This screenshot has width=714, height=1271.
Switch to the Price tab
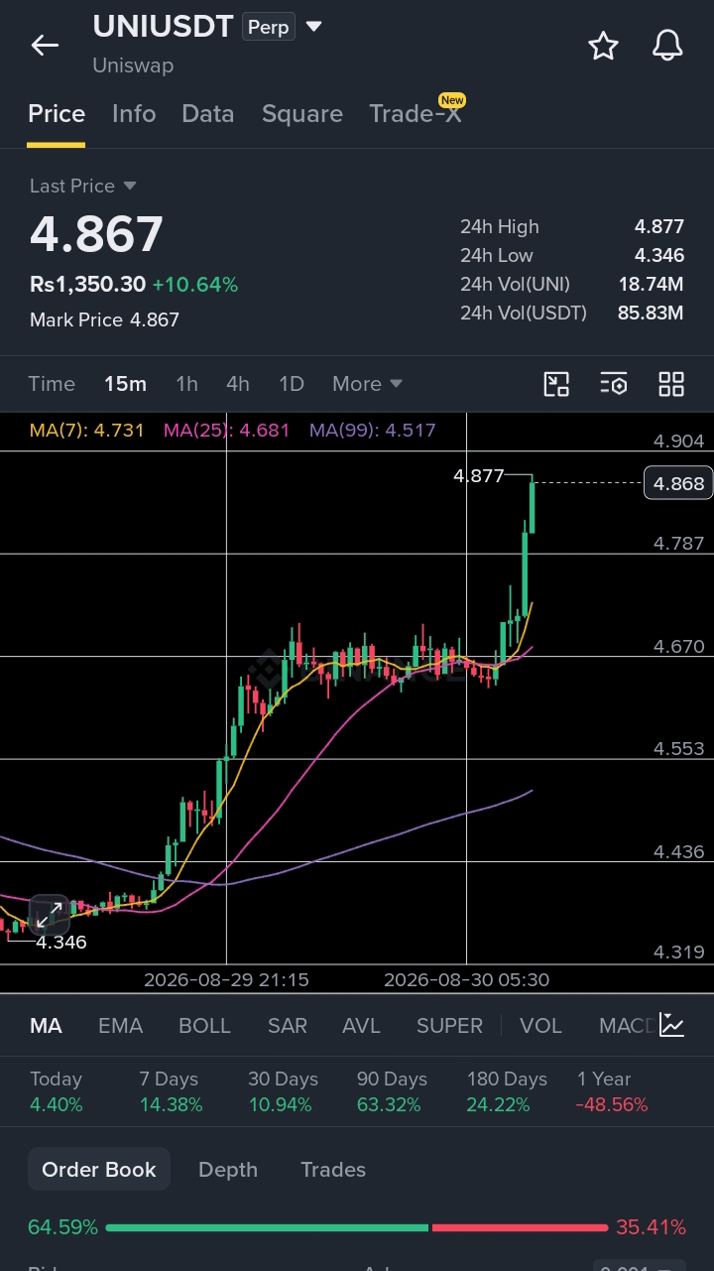point(57,114)
